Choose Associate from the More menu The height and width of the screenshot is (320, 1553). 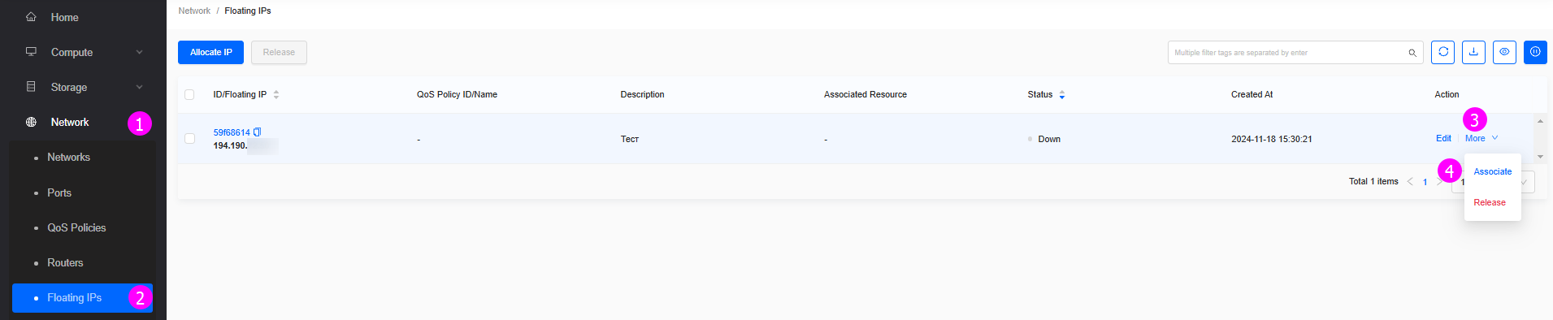[1493, 171]
